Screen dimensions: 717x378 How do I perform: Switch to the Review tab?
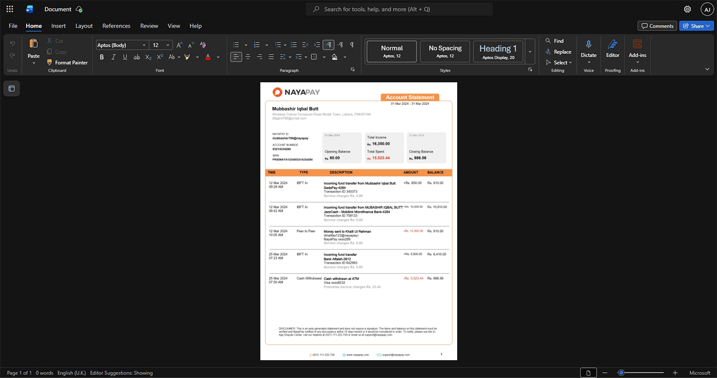coord(149,26)
